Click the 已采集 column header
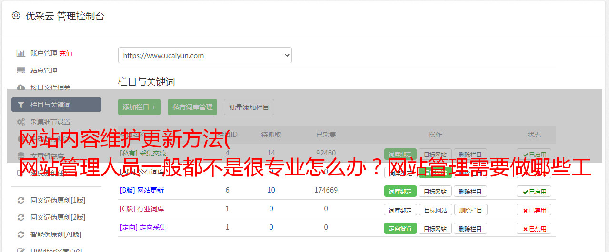Image resolution: width=609 pixels, height=252 pixels. [x=326, y=135]
